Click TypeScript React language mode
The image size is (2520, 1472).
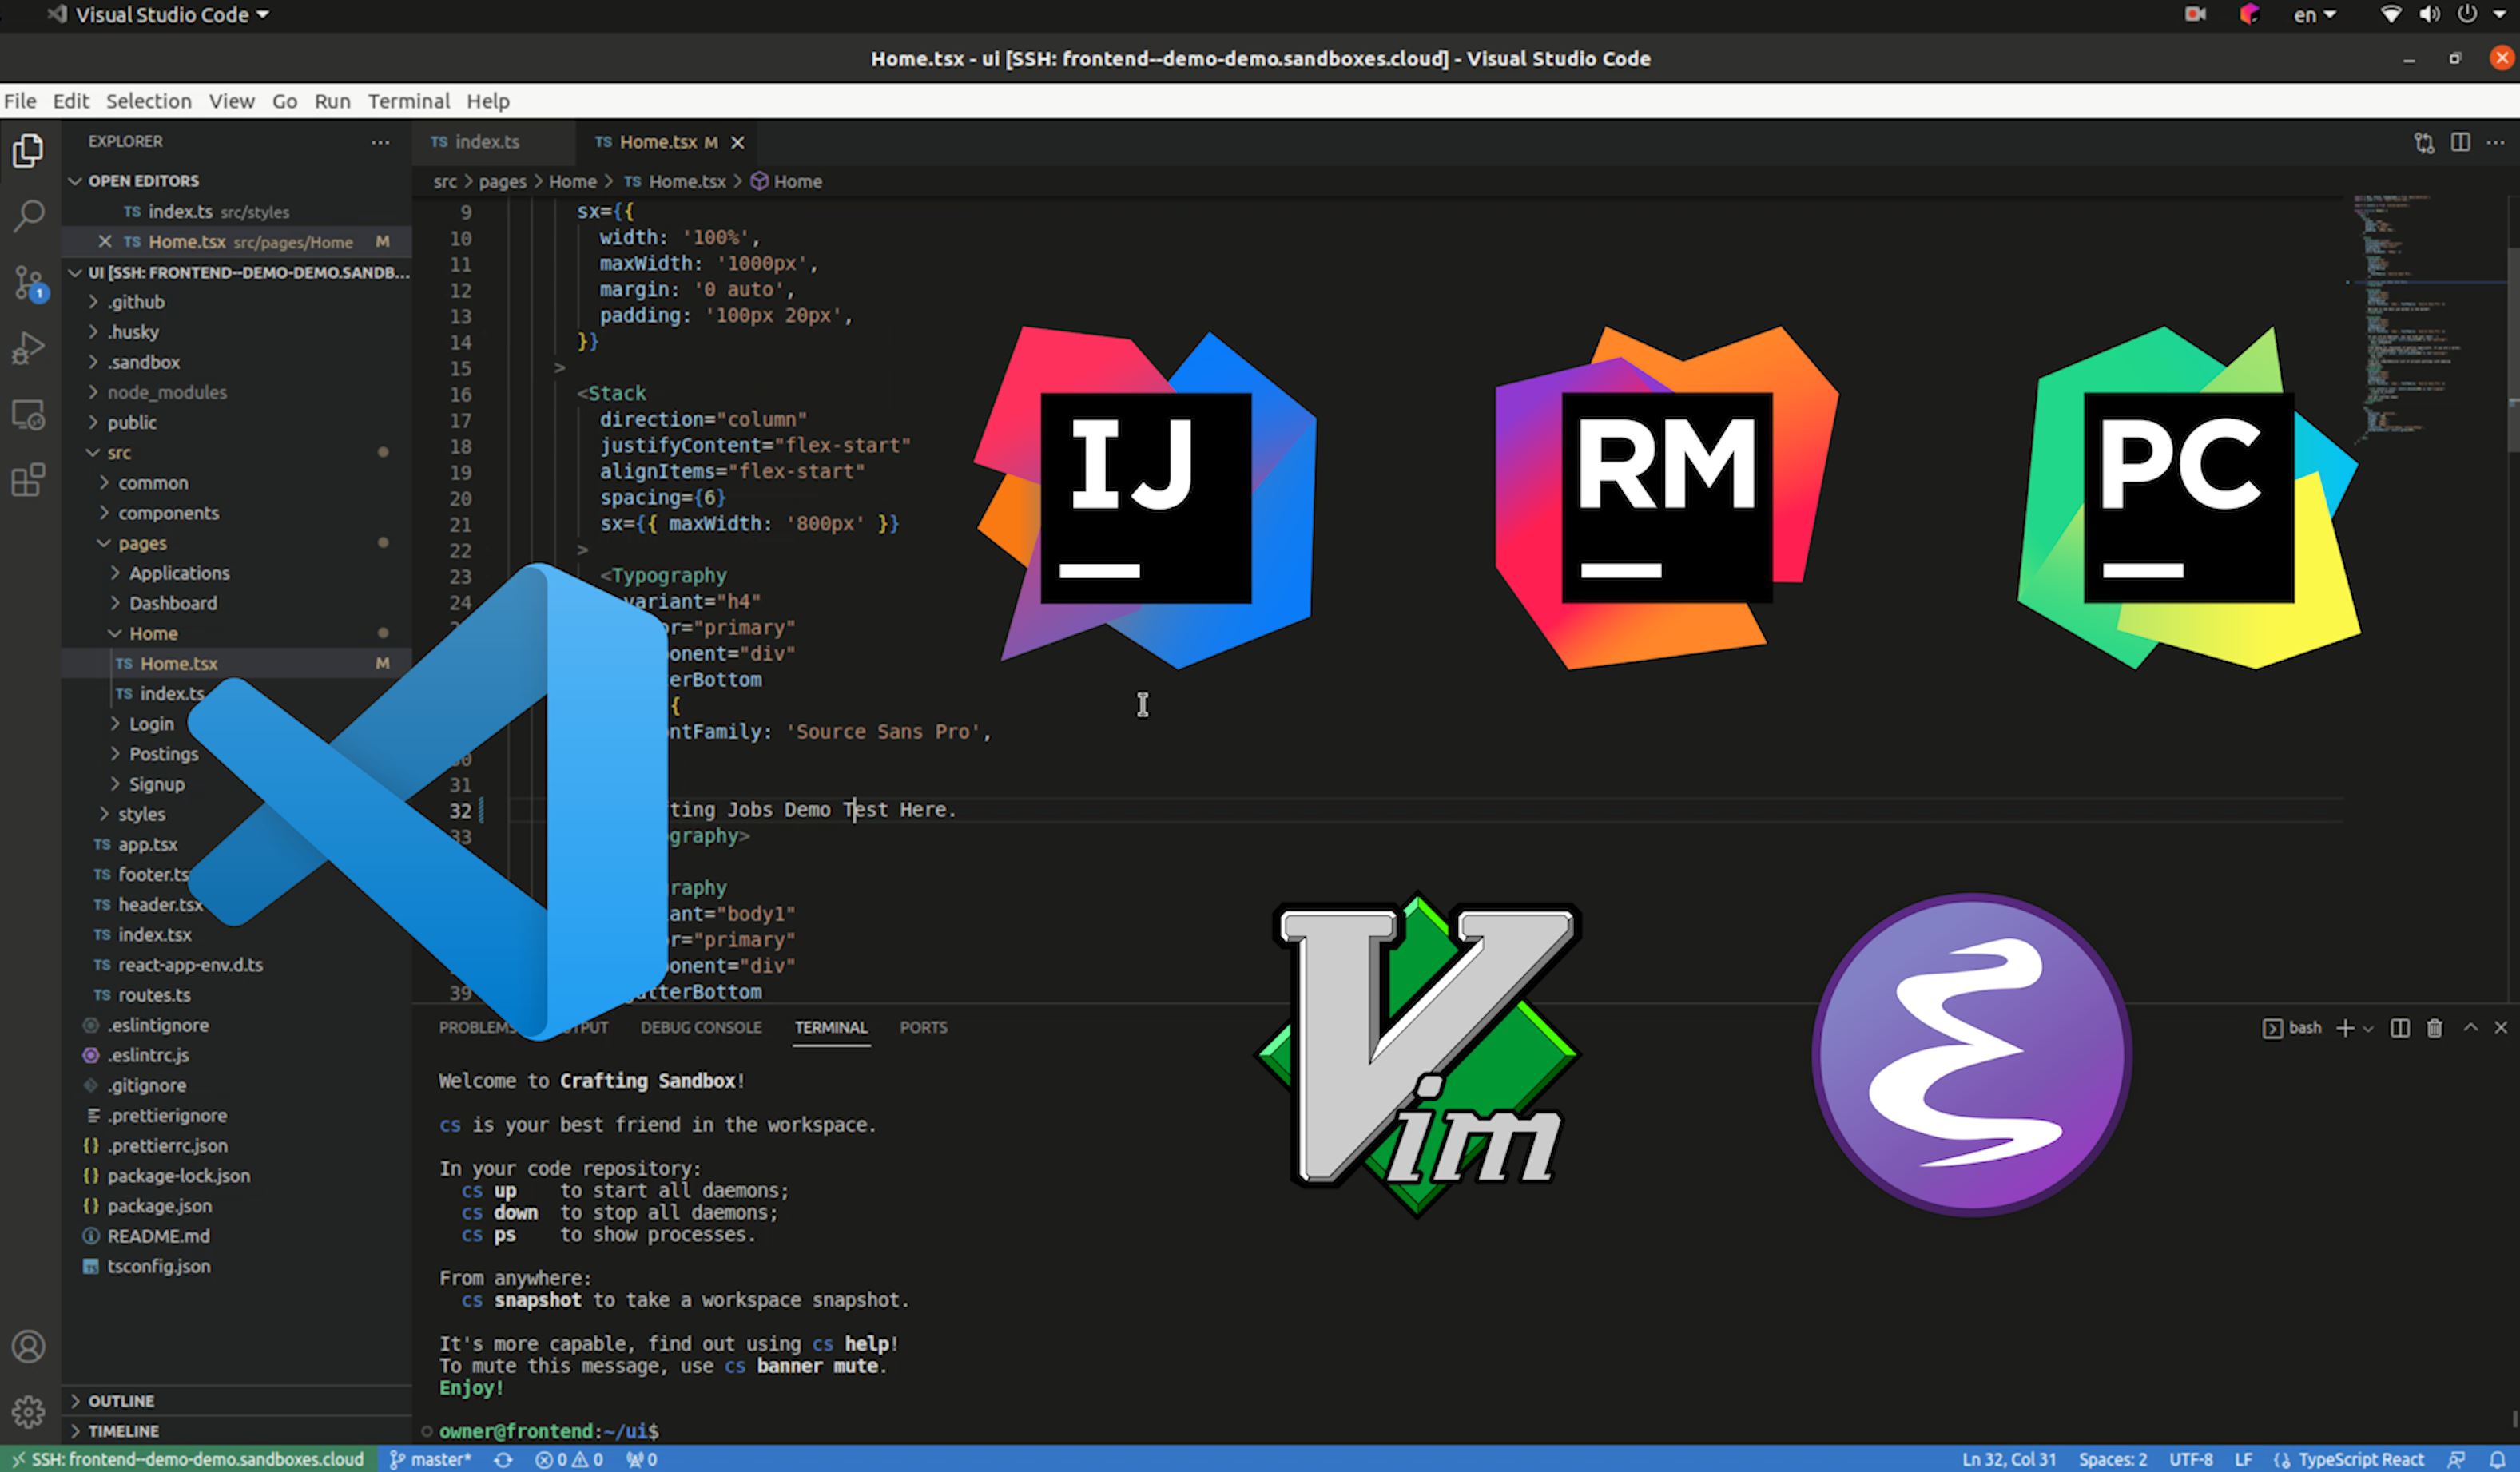[2361, 1459]
